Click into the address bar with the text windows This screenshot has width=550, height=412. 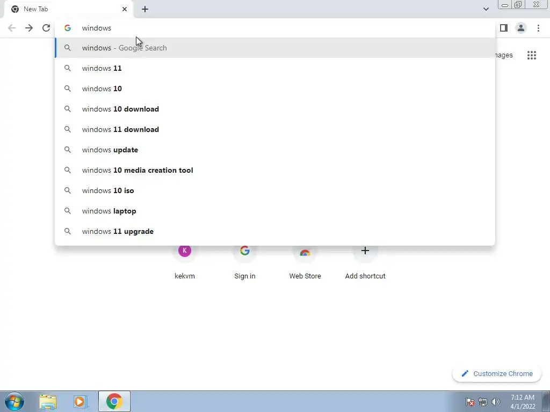click(275, 28)
